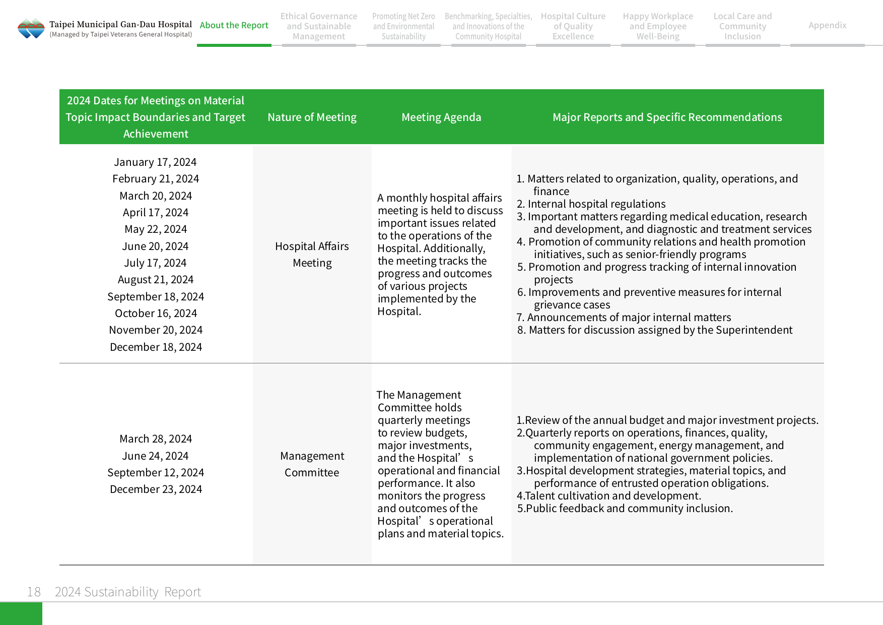Select Benchmarking, Specialties, and Innovations tab
Image resolution: width=883 pixels, height=625 pixels.
(488, 26)
